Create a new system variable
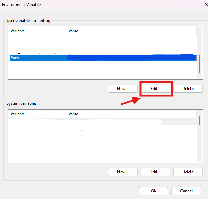This screenshot has height=199, width=208. click(123, 172)
